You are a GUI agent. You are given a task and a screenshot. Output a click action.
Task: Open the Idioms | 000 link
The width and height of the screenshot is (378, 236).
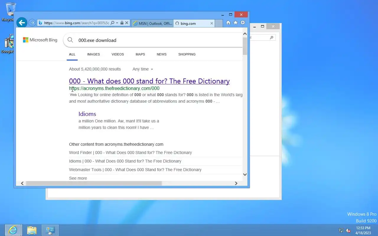coord(125,161)
